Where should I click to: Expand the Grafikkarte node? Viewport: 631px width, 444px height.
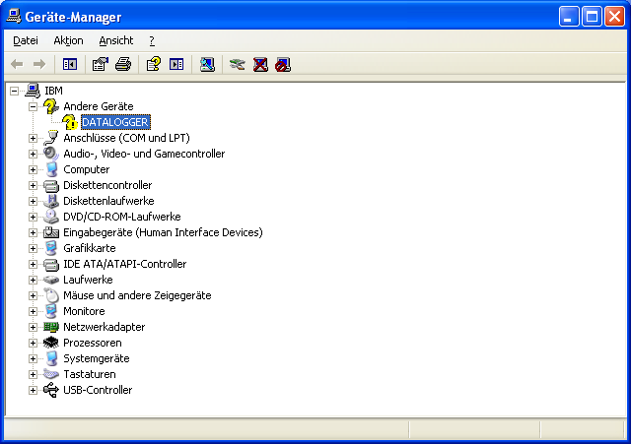(33, 248)
